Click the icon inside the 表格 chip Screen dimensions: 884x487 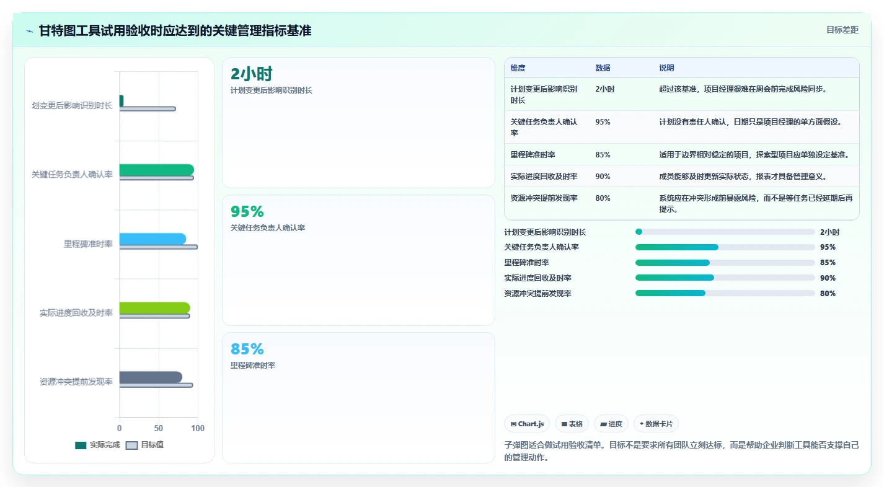564,424
